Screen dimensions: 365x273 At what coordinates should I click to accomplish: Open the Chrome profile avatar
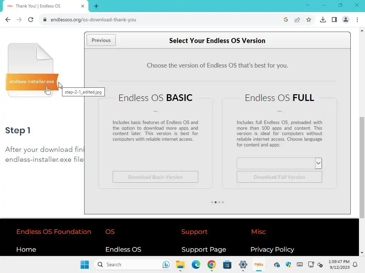click(x=346, y=20)
